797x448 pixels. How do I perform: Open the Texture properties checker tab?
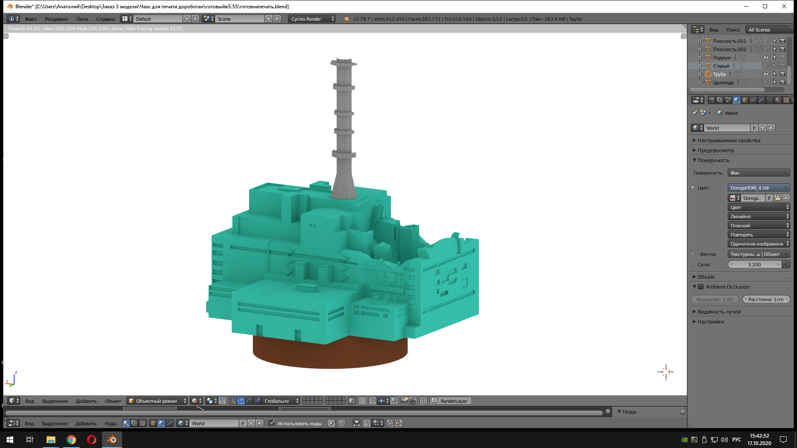click(786, 100)
